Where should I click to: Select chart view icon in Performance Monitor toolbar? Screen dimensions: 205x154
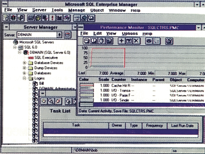(87, 41)
